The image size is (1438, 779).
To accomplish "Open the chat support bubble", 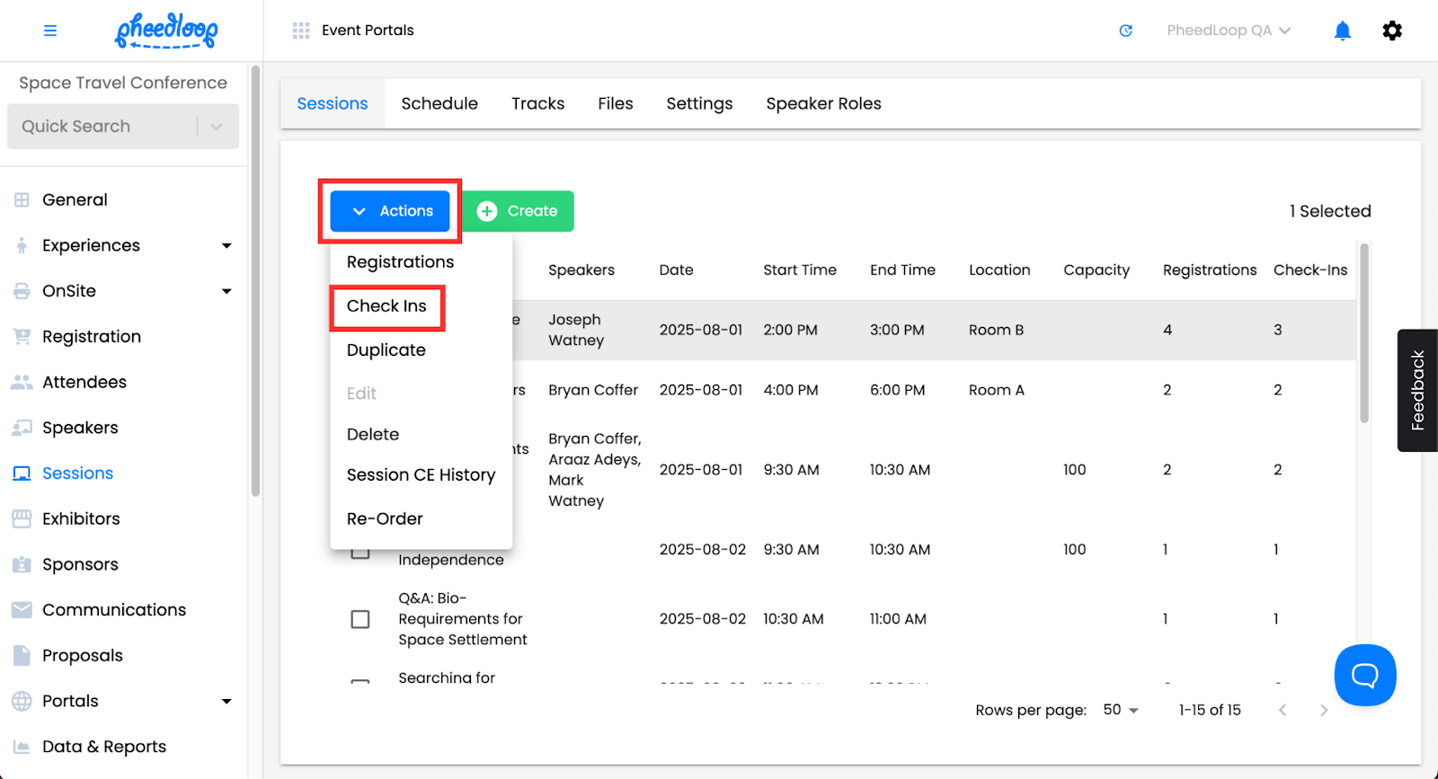I will click(1364, 675).
